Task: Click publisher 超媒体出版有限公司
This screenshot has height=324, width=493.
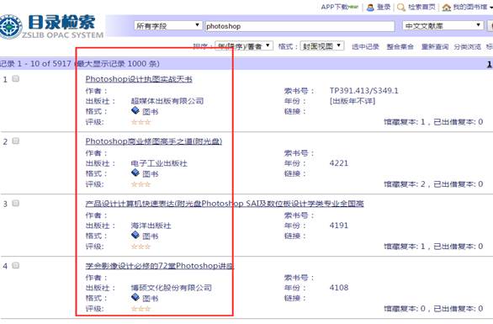Action: pyautogui.click(x=167, y=101)
